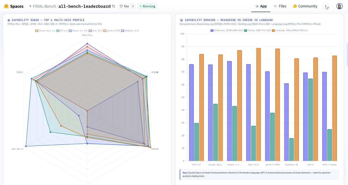The width and height of the screenshot is (348, 185).
Task: Open the like count showing 0
Action: point(133,6)
